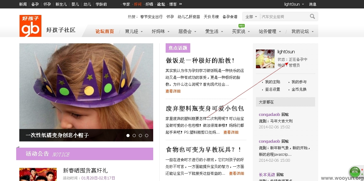Open 学龄前 in the top bar

[x=101, y=4]
